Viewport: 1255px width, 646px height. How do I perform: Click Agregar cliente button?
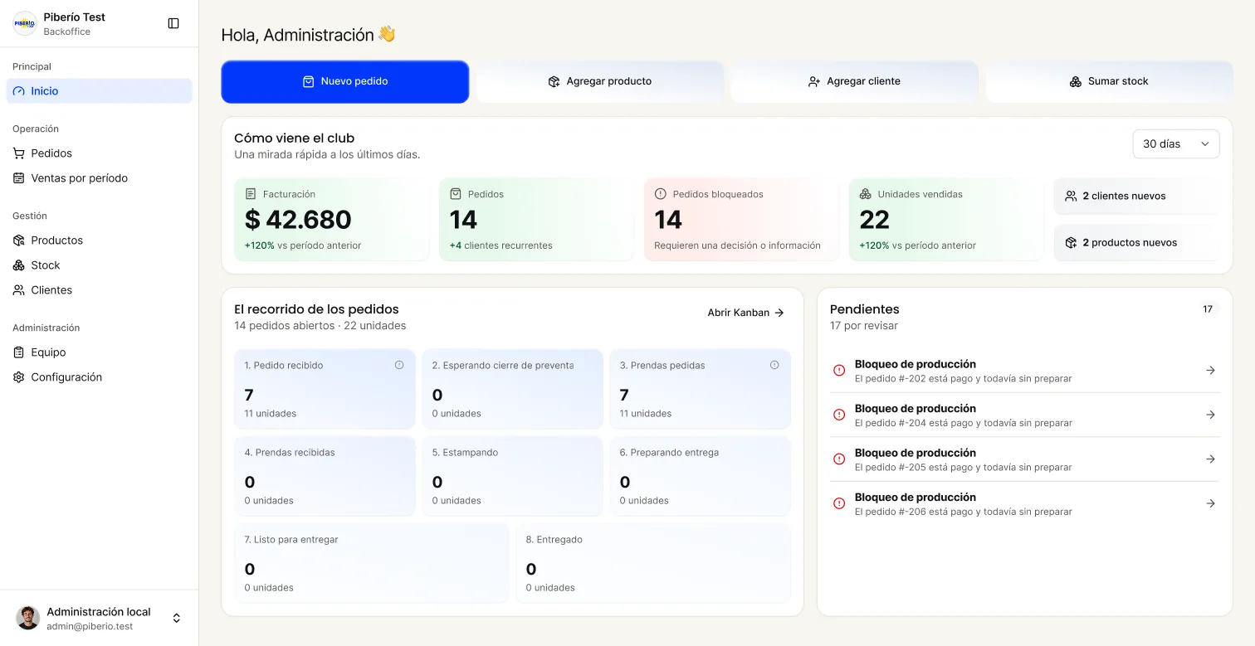click(854, 81)
